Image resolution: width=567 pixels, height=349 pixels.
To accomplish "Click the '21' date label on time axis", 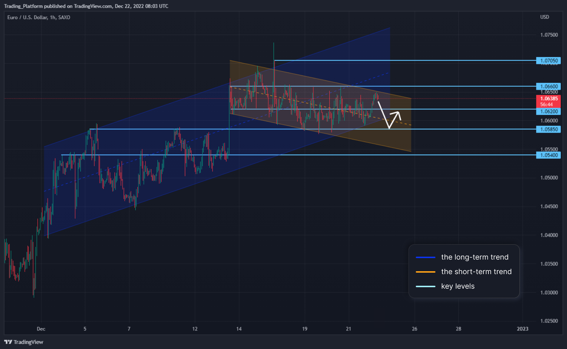I will click(349, 329).
